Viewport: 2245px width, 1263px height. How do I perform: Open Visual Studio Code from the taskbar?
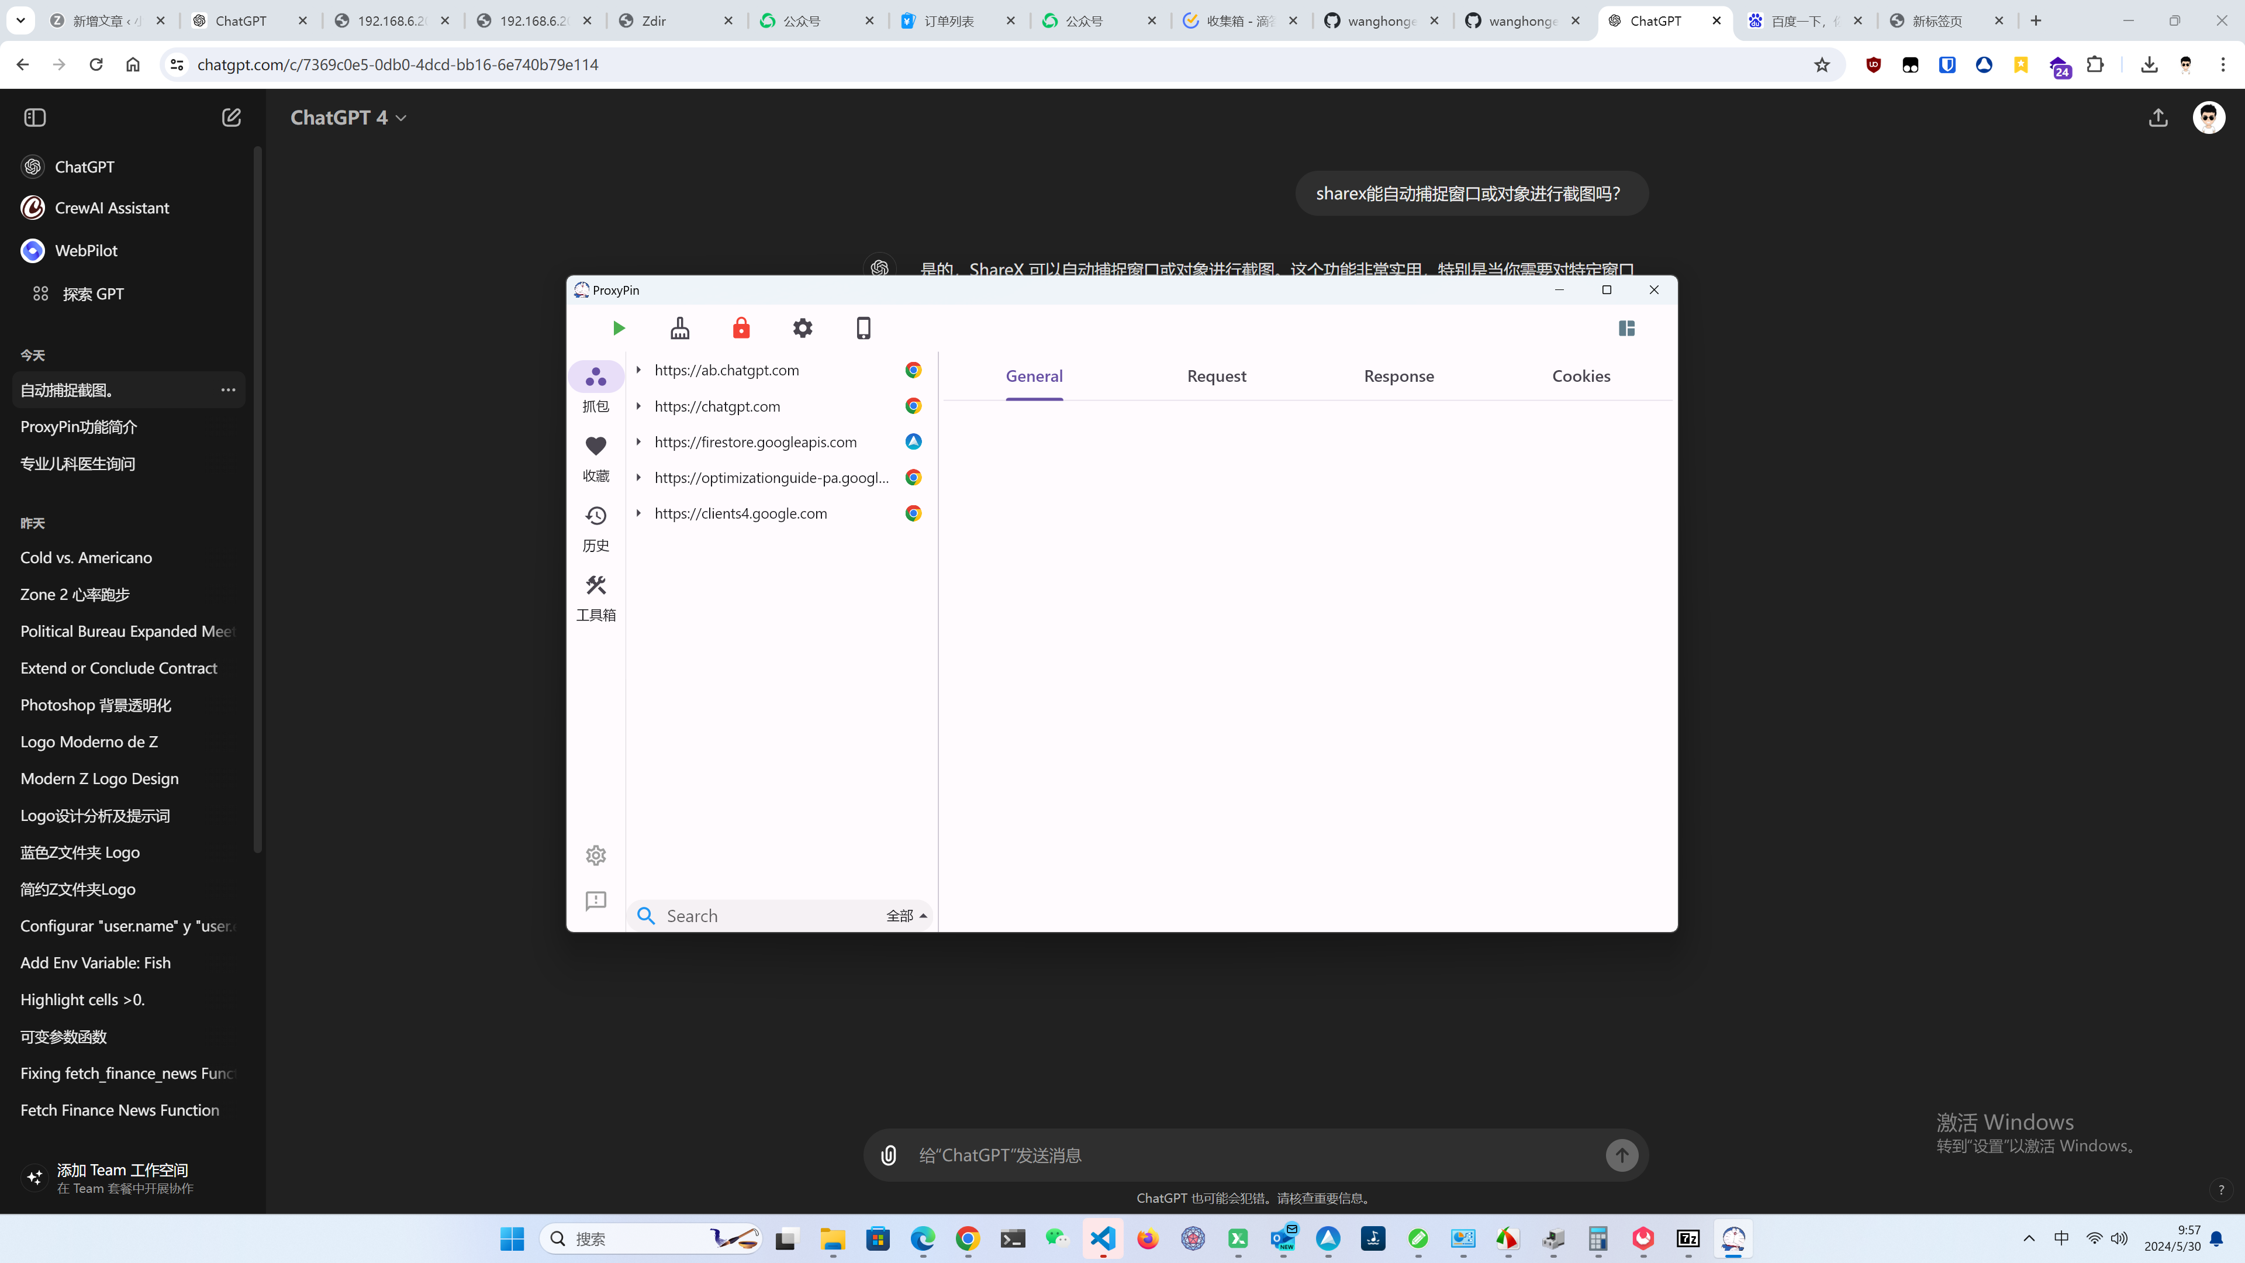click(x=1103, y=1238)
